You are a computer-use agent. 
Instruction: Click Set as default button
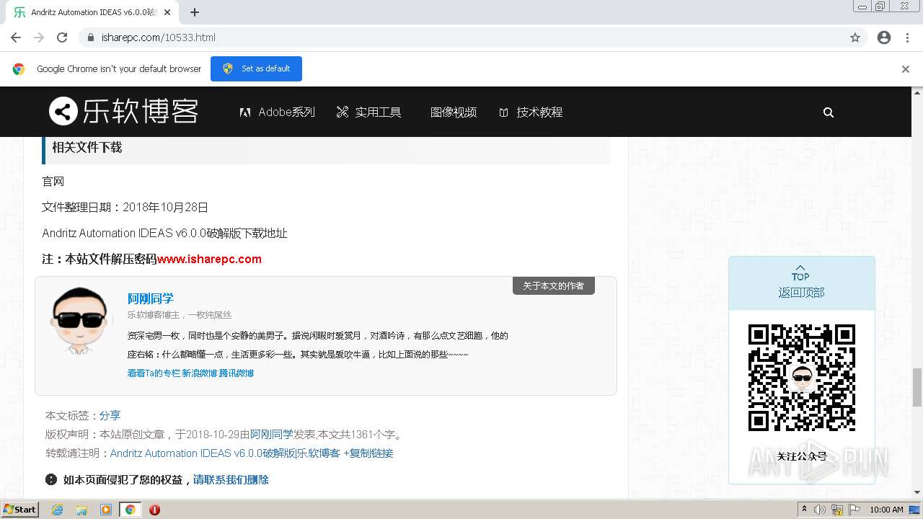pyautogui.click(x=256, y=68)
